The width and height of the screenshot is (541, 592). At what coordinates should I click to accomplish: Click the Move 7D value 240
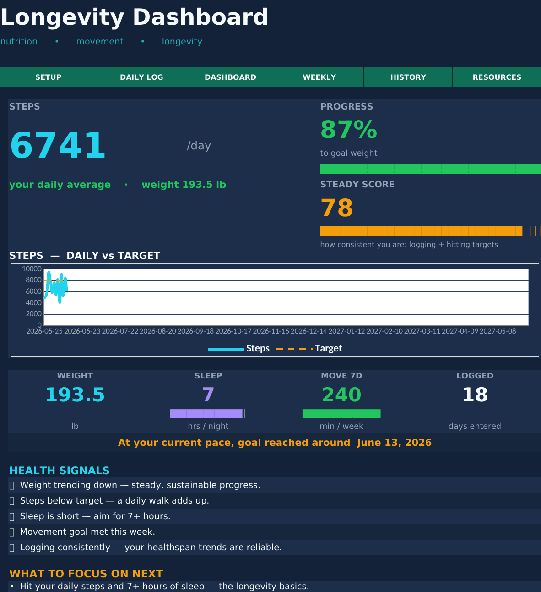click(x=341, y=395)
